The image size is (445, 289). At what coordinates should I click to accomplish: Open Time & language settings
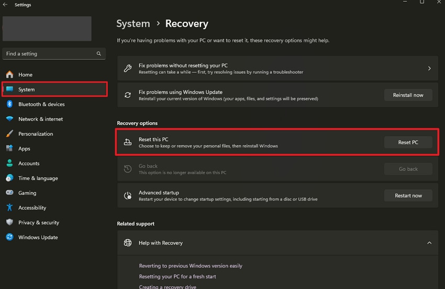click(54, 178)
